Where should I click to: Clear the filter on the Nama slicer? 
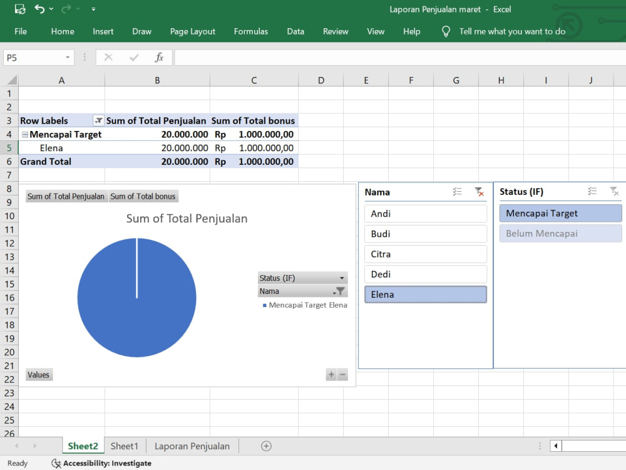(x=479, y=192)
